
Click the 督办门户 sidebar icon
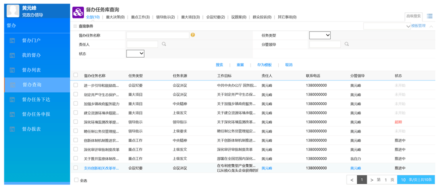(x=12, y=41)
